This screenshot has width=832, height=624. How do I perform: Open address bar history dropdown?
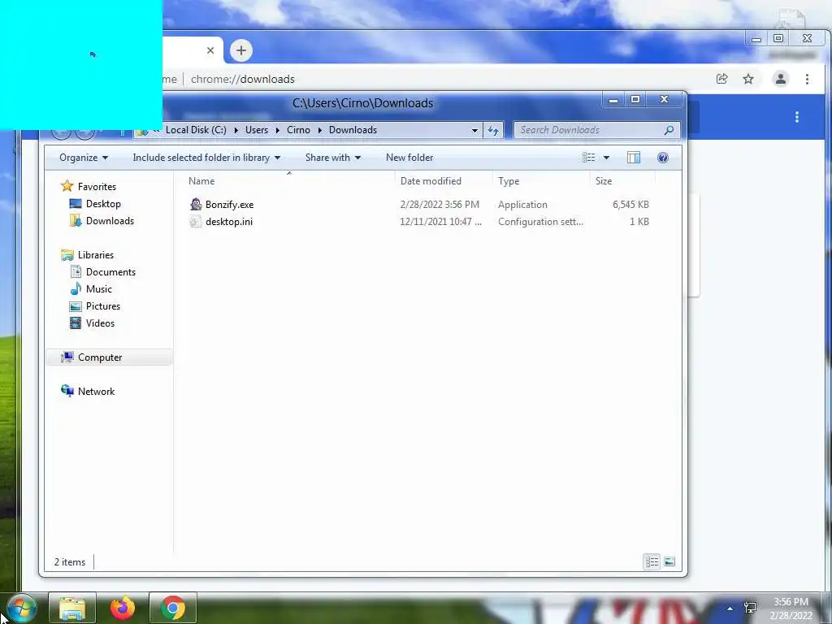(x=474, y=130)
